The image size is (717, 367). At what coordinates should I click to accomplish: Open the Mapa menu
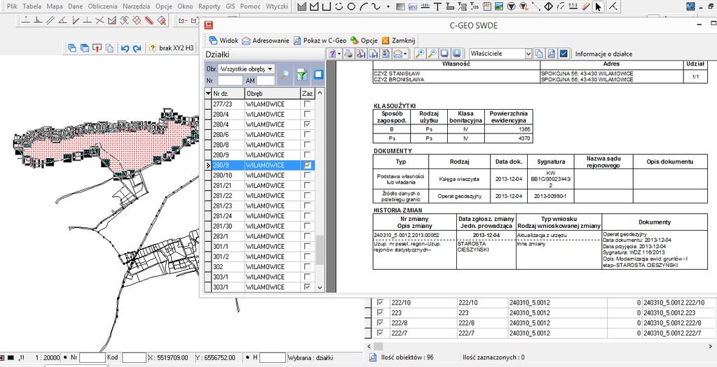pos(55,6)
